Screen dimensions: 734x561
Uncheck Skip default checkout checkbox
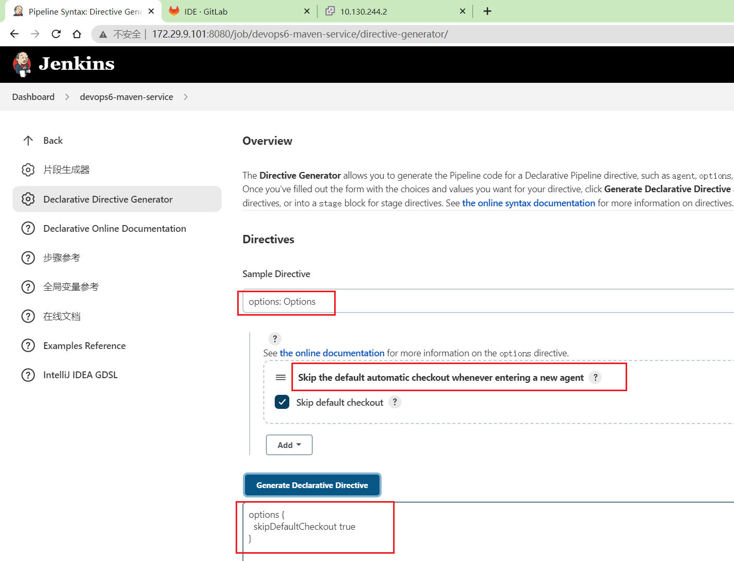click(282, 402)
